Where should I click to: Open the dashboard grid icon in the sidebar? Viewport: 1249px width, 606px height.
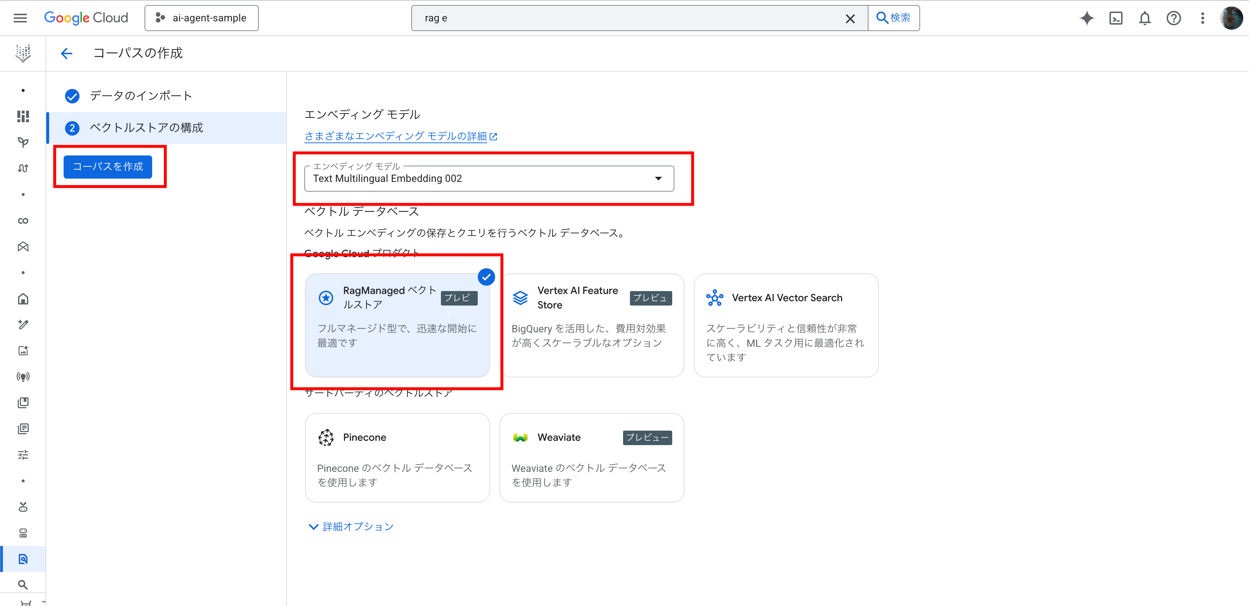[x=23, y=116]
